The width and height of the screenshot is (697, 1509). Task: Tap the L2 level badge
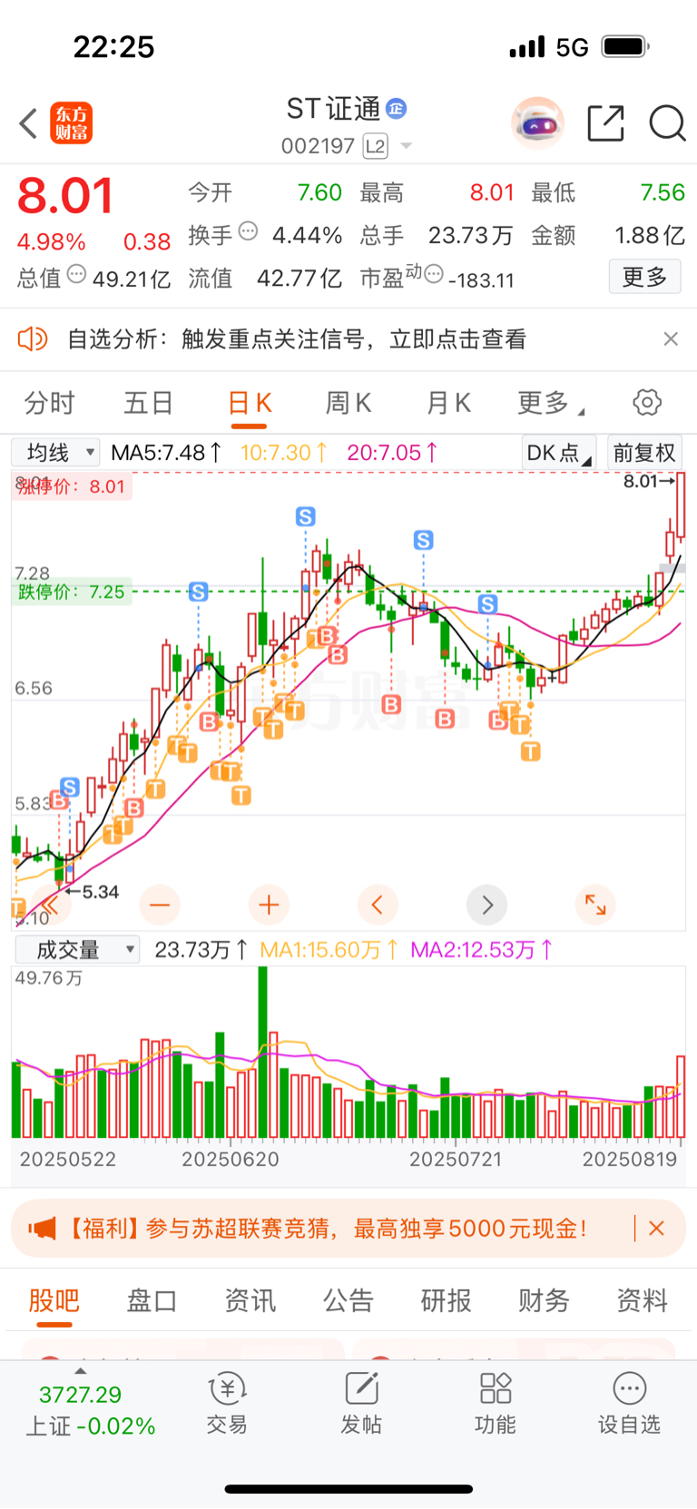point(375,146)
